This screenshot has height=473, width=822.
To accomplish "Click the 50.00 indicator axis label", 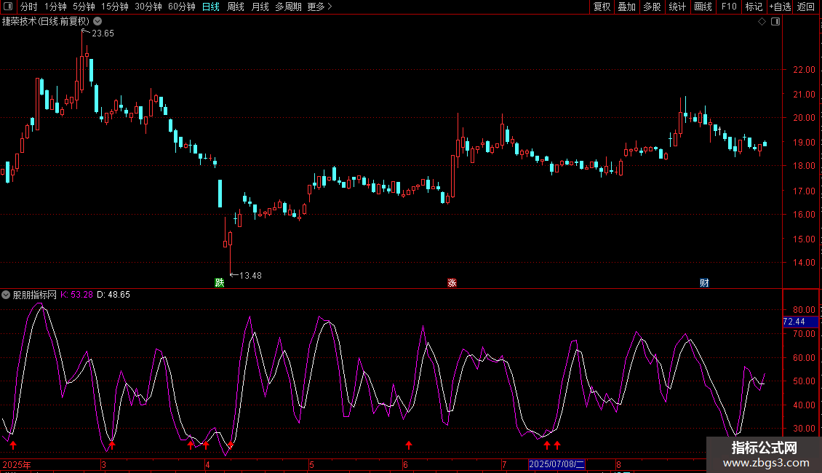I will pyautogui.click(x=804, y=381).
